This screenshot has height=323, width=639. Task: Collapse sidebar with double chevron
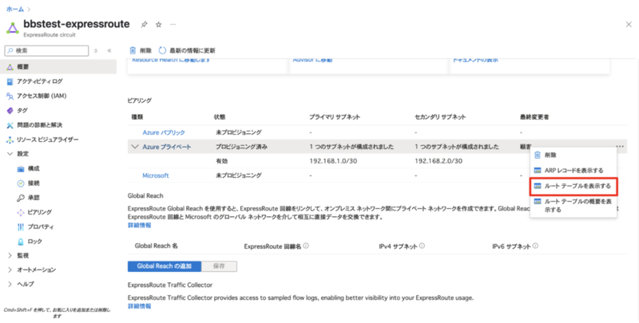point(109,50)
